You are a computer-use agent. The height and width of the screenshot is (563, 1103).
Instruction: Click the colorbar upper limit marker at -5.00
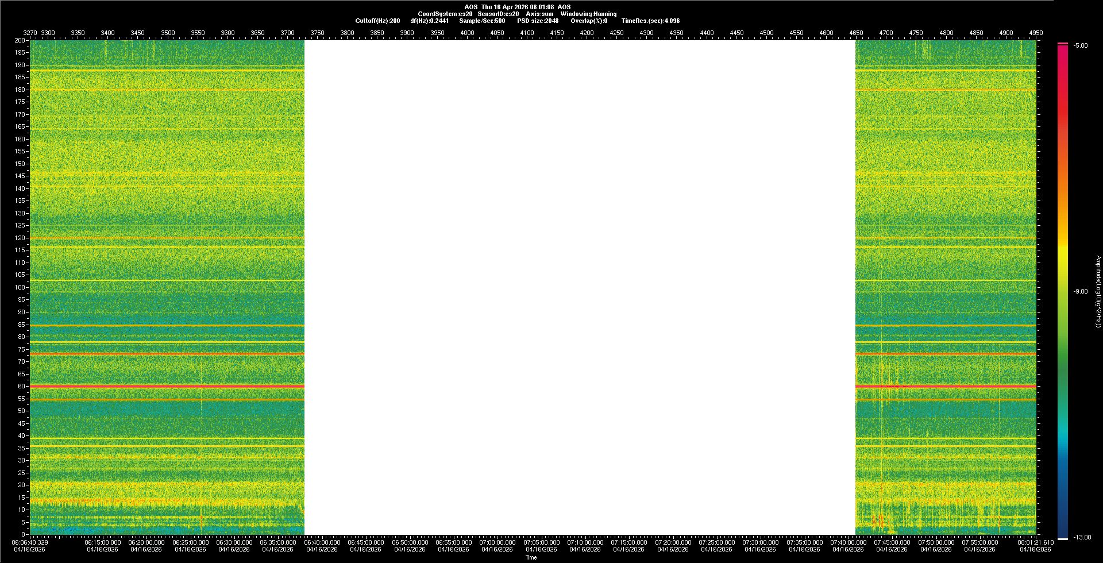[1063, 44]
